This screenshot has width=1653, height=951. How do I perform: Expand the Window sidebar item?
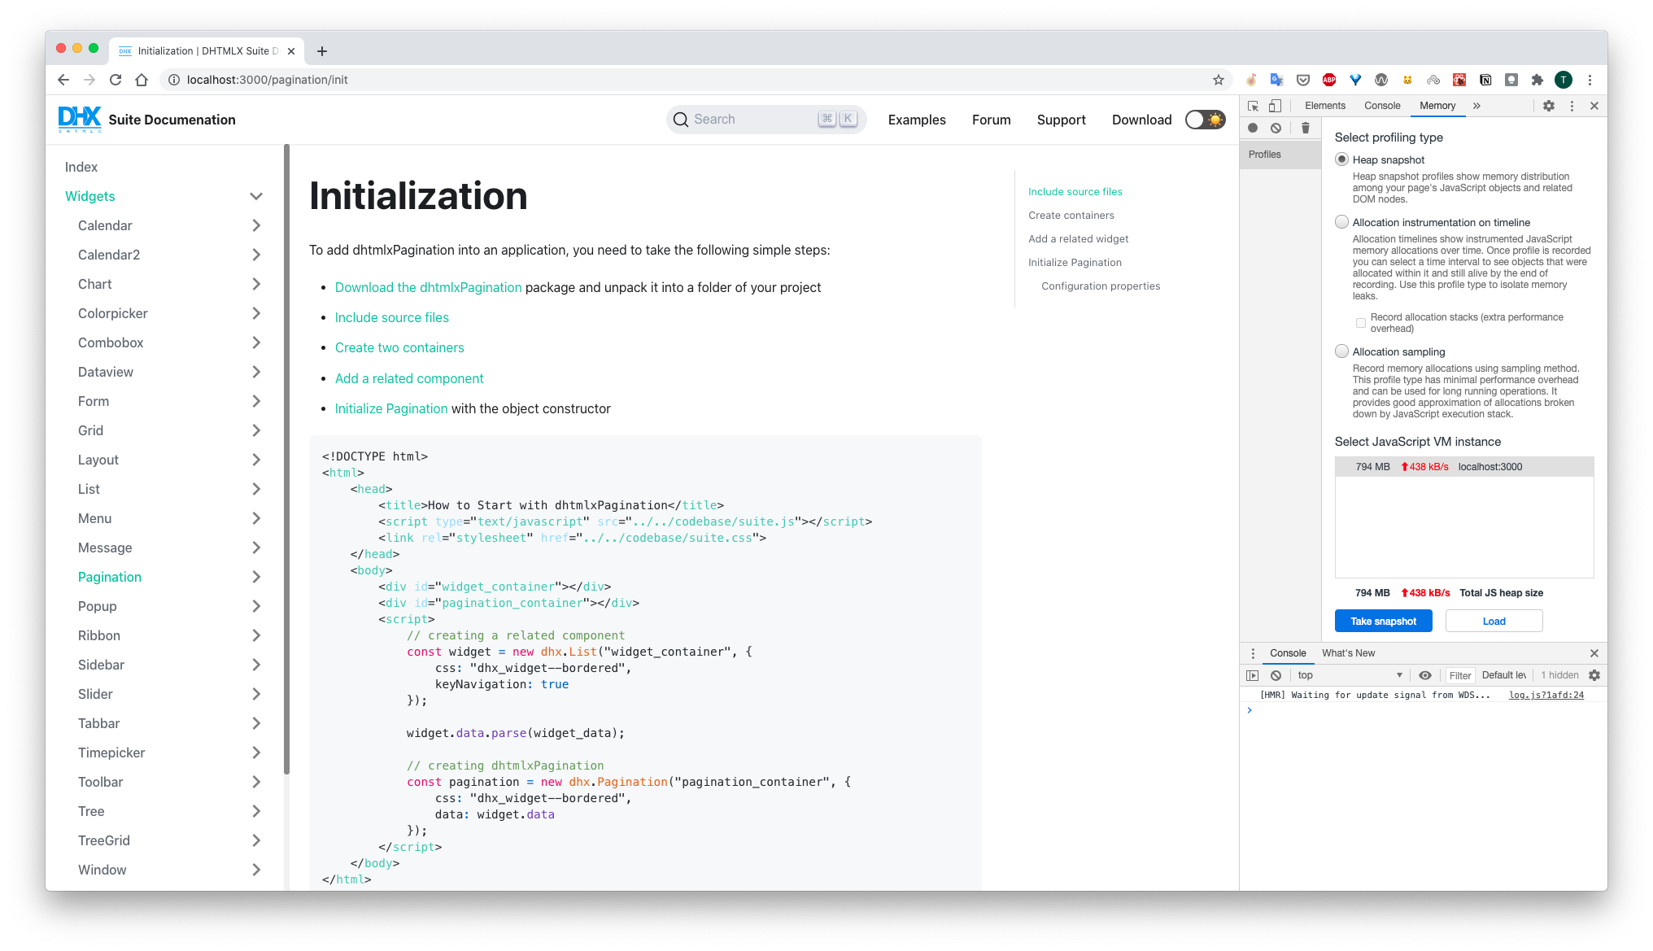click(x=256, y=870)
